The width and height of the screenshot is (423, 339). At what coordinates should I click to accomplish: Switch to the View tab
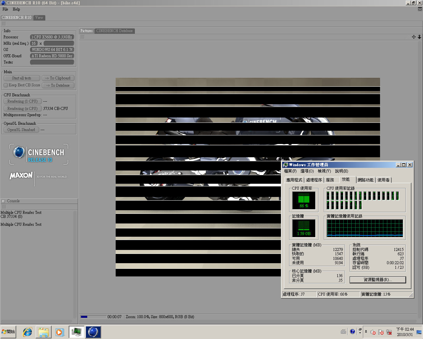39,18
